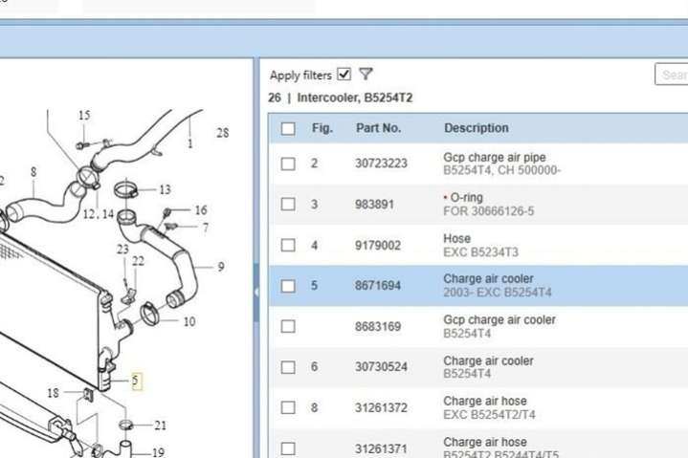Open part number 8671694 row

378,285
